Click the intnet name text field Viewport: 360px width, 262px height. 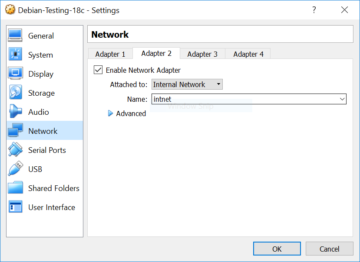tap(243, 99)
